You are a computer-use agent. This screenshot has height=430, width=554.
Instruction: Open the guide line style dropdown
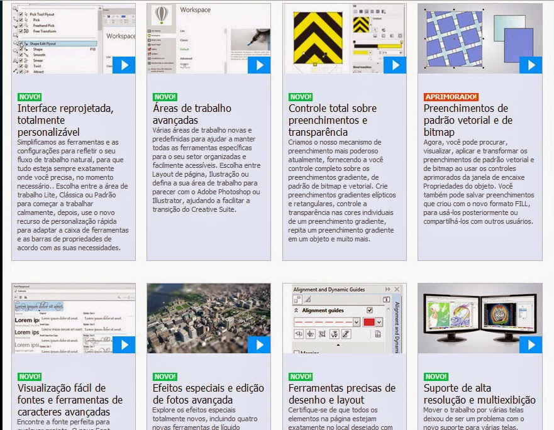tap(356, 322)
